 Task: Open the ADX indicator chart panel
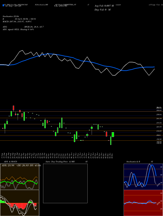click(x=20, y=177)
